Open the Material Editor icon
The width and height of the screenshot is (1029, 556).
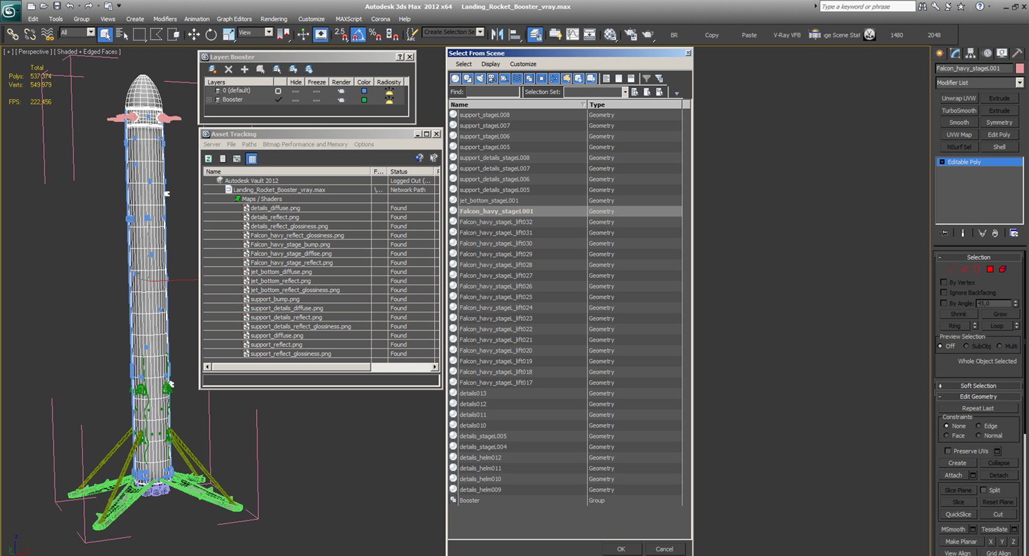pos(610,35)
